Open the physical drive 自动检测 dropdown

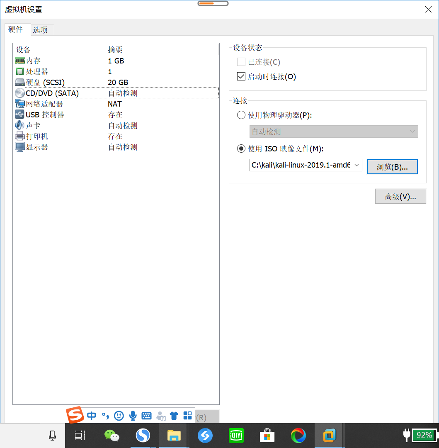point(334,131)
